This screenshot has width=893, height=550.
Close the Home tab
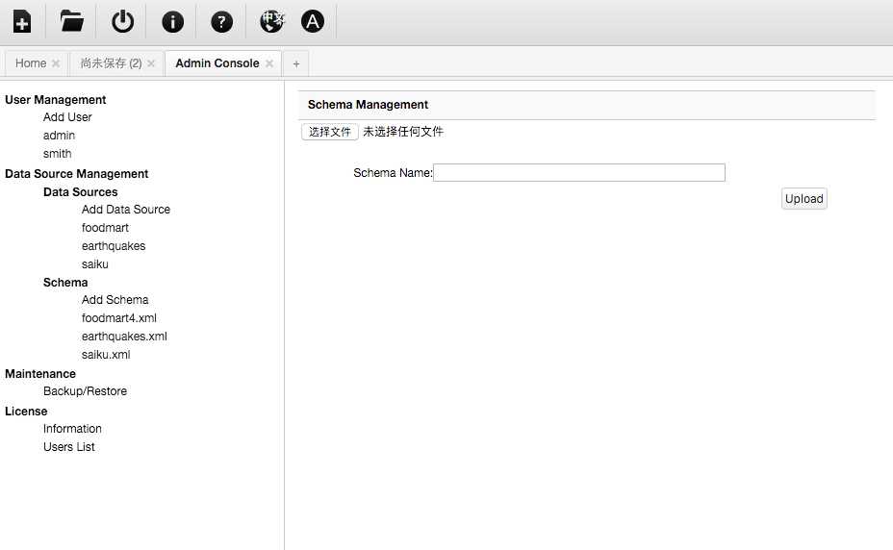point(56,63)
